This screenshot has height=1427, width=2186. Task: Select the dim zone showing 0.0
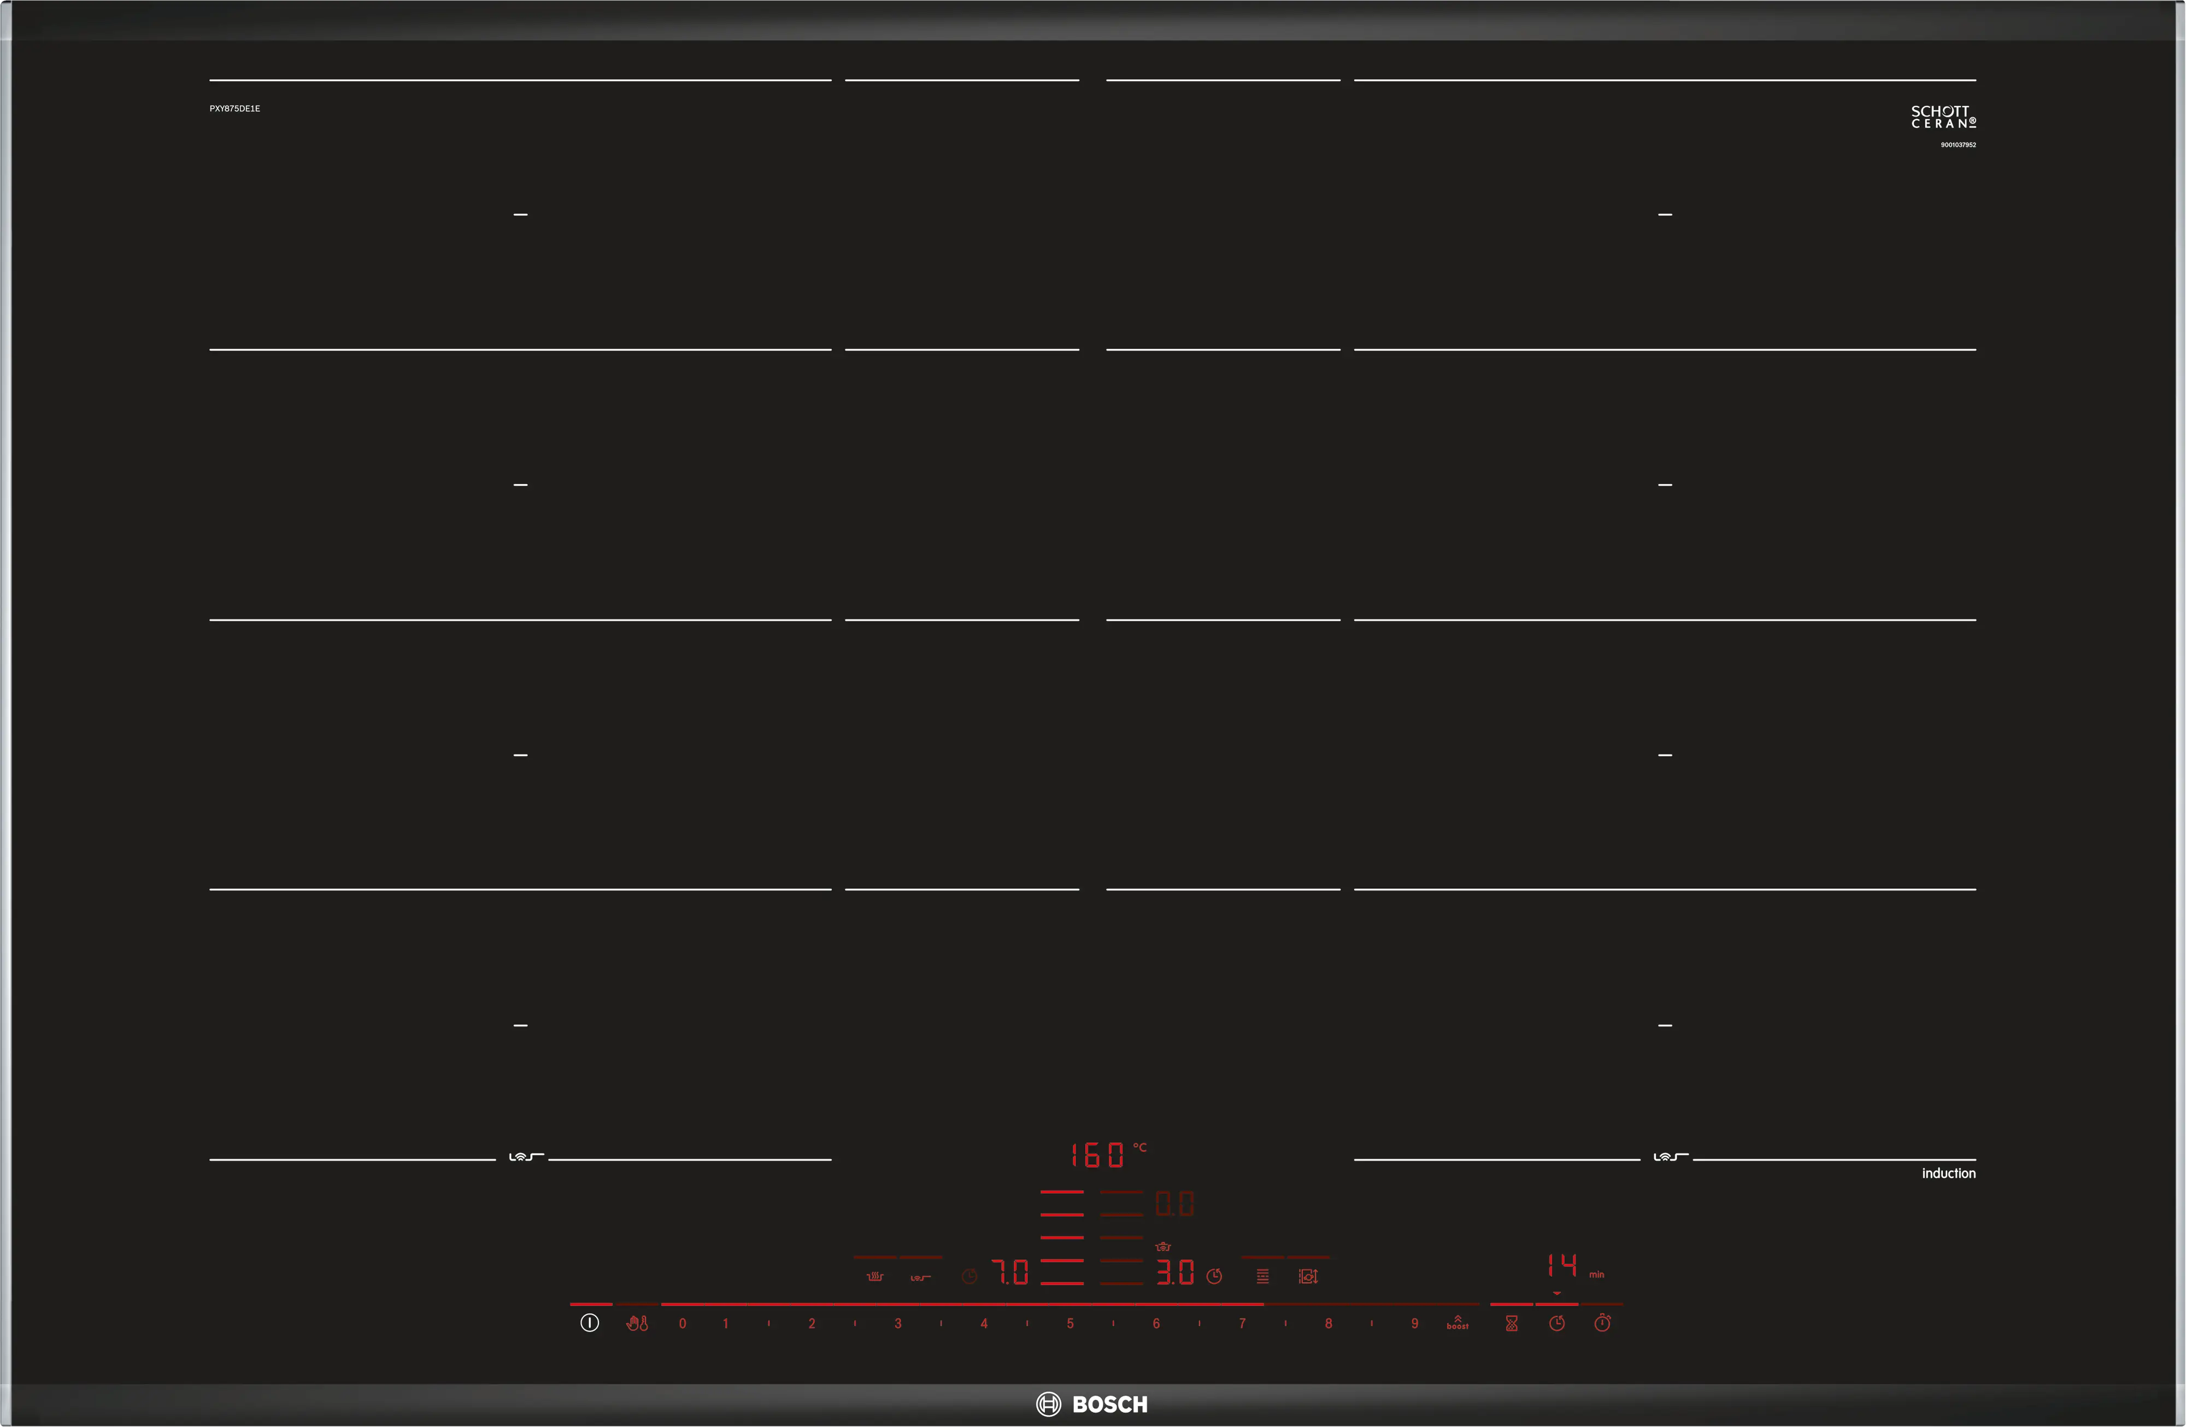1175,1204
